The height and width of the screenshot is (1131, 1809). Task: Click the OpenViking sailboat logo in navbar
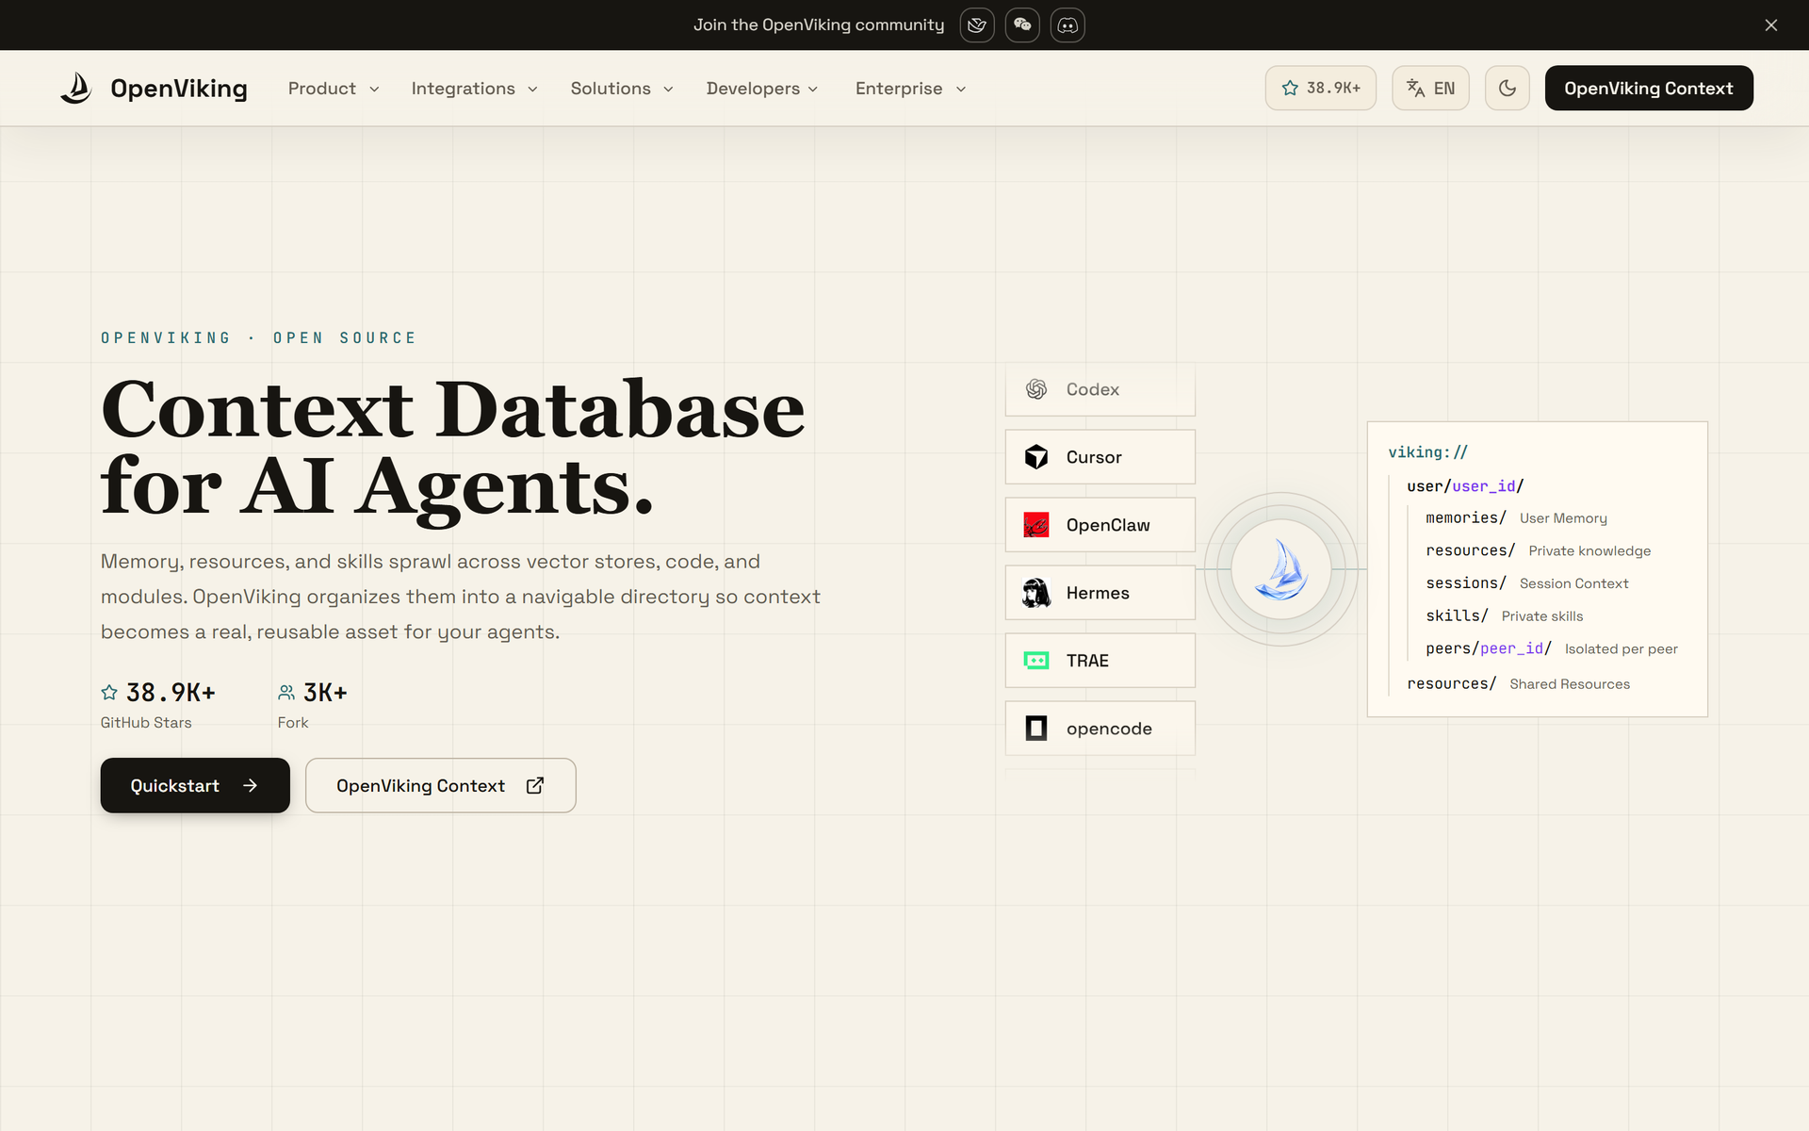tap(76, 89)
